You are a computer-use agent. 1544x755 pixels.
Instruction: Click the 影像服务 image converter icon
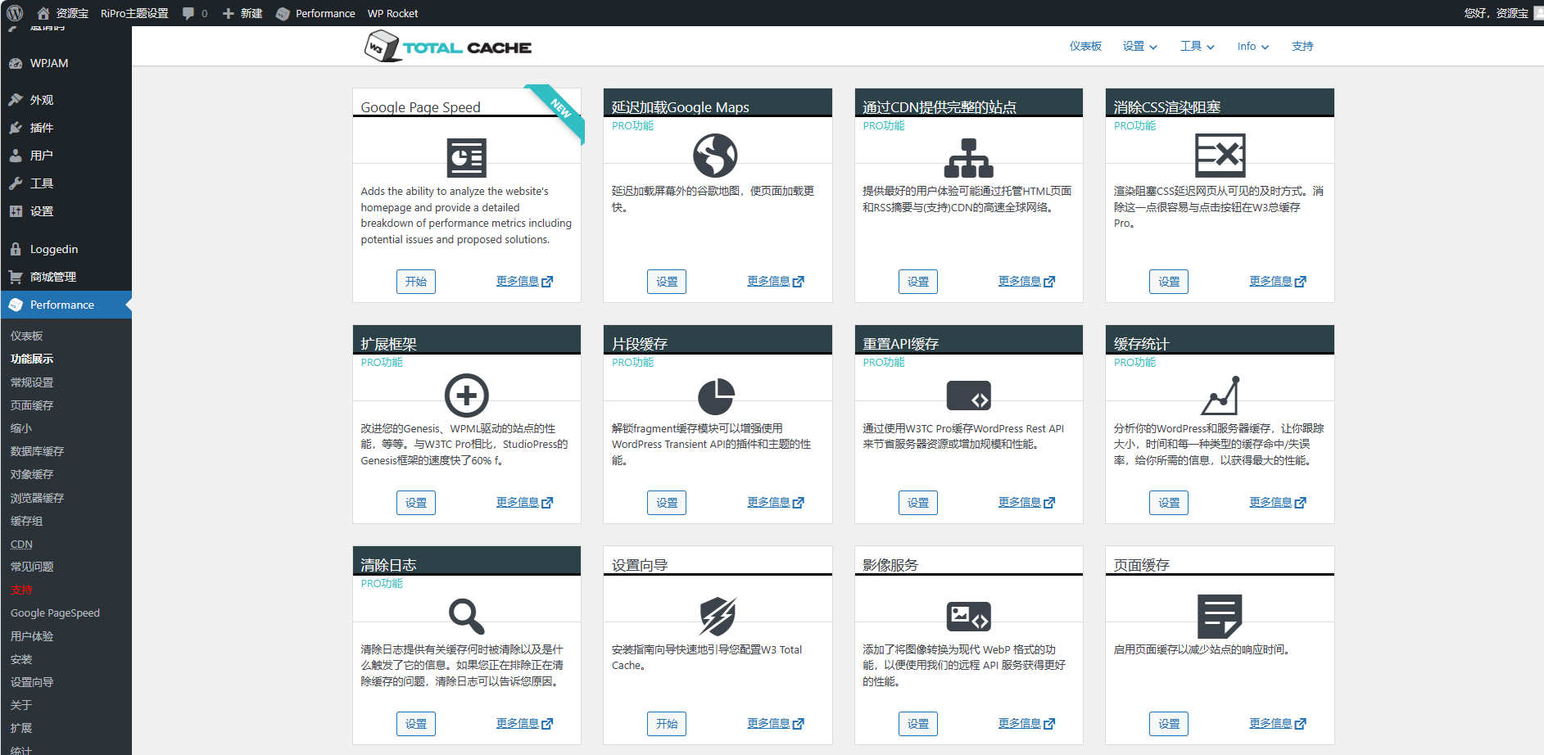969,617
